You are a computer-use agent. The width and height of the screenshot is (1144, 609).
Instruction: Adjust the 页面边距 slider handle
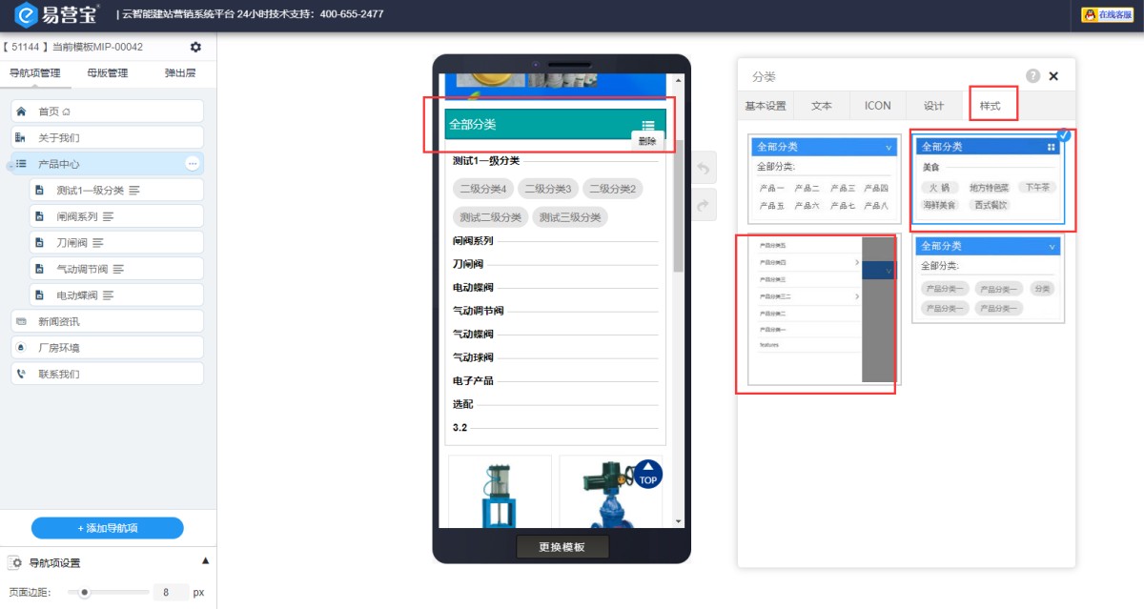coord(85,592)
